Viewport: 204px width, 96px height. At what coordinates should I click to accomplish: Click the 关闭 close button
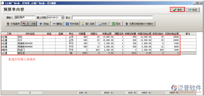coord(193,10)
